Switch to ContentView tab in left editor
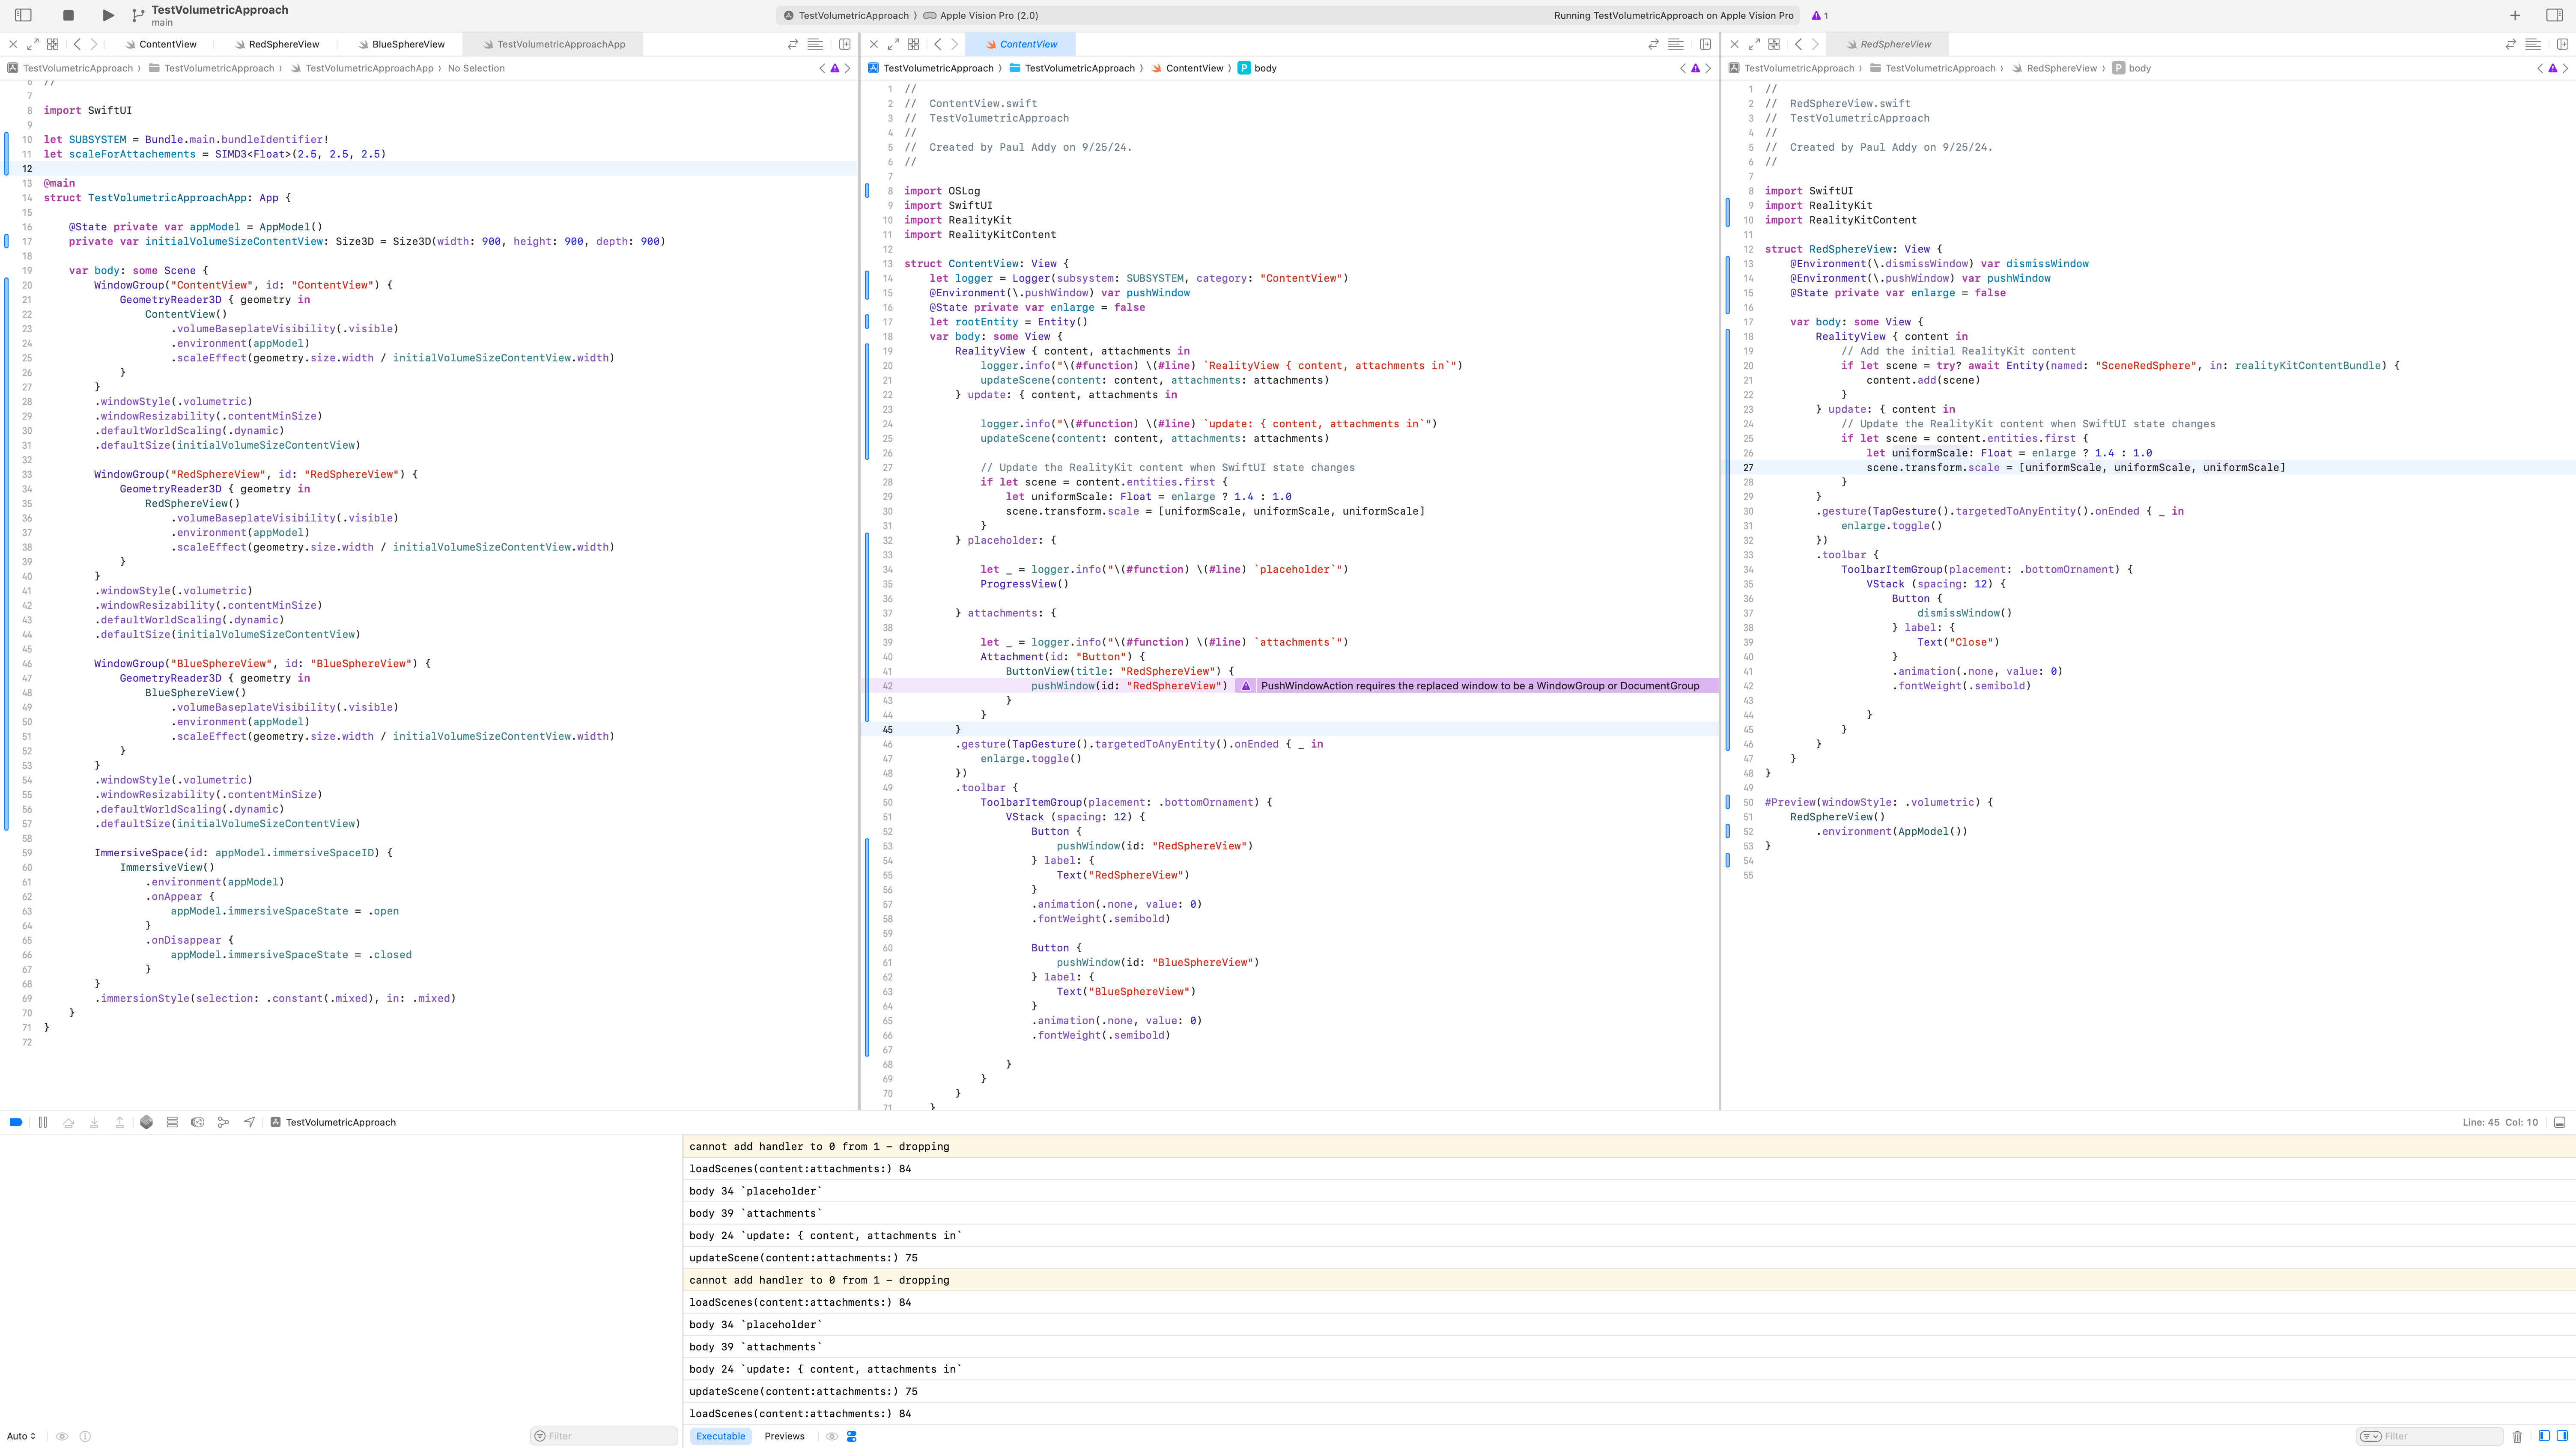 (160, 44)
